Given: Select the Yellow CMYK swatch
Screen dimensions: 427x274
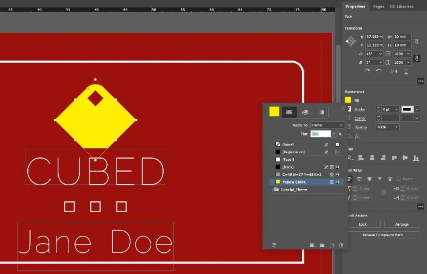Looking at the screenshot, I should tap(306, 182).
